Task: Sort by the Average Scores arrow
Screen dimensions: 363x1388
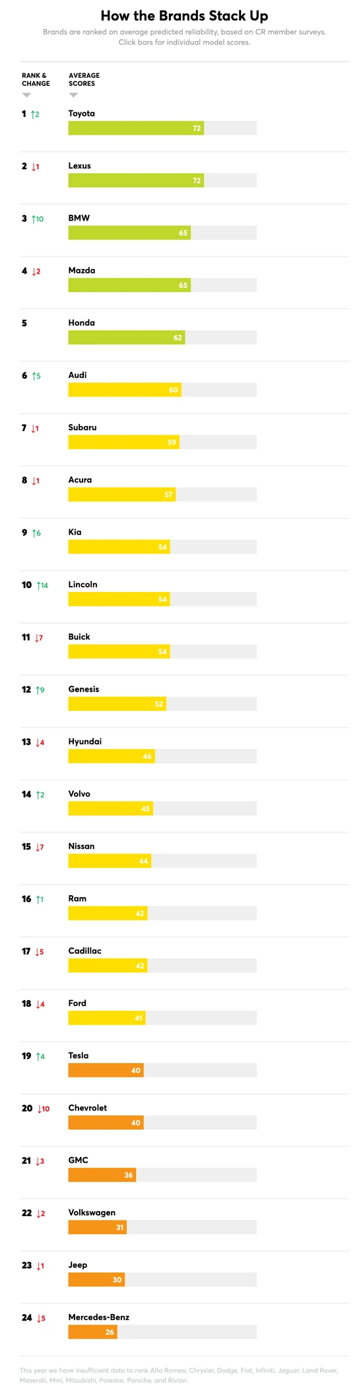Action: (x=73, y=95)
